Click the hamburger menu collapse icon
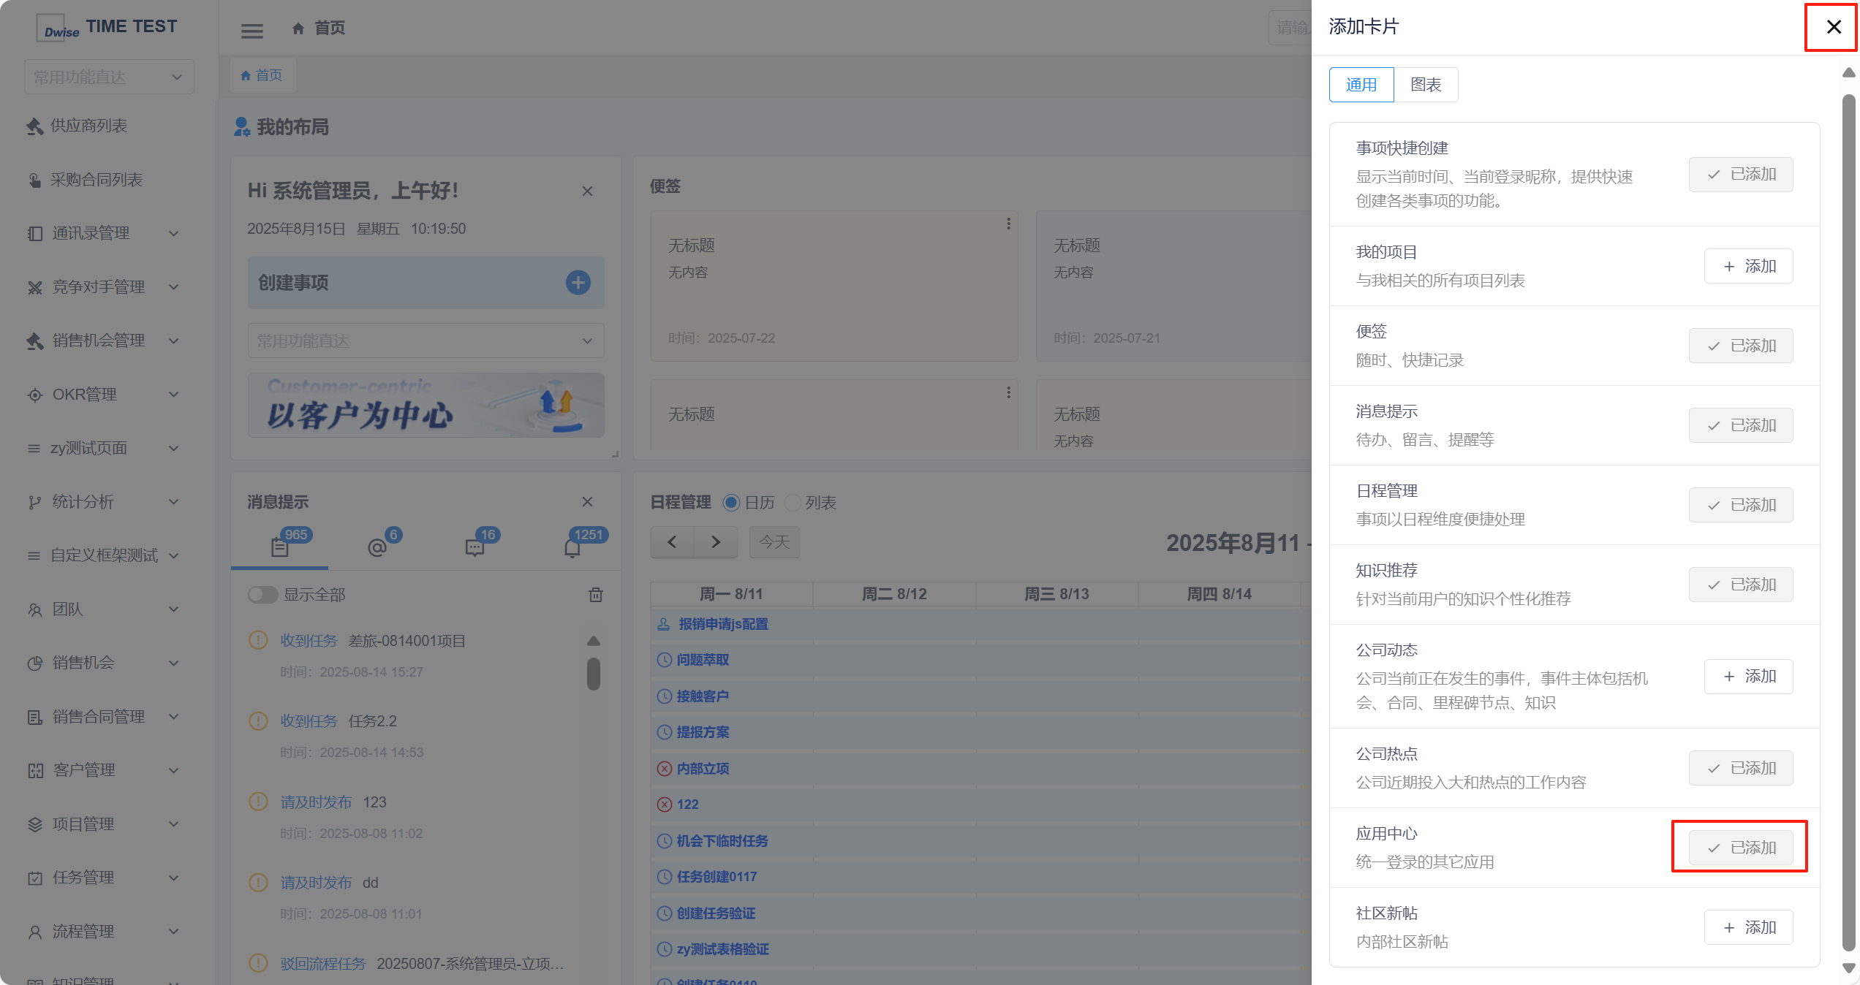 [x=252, y=31]
